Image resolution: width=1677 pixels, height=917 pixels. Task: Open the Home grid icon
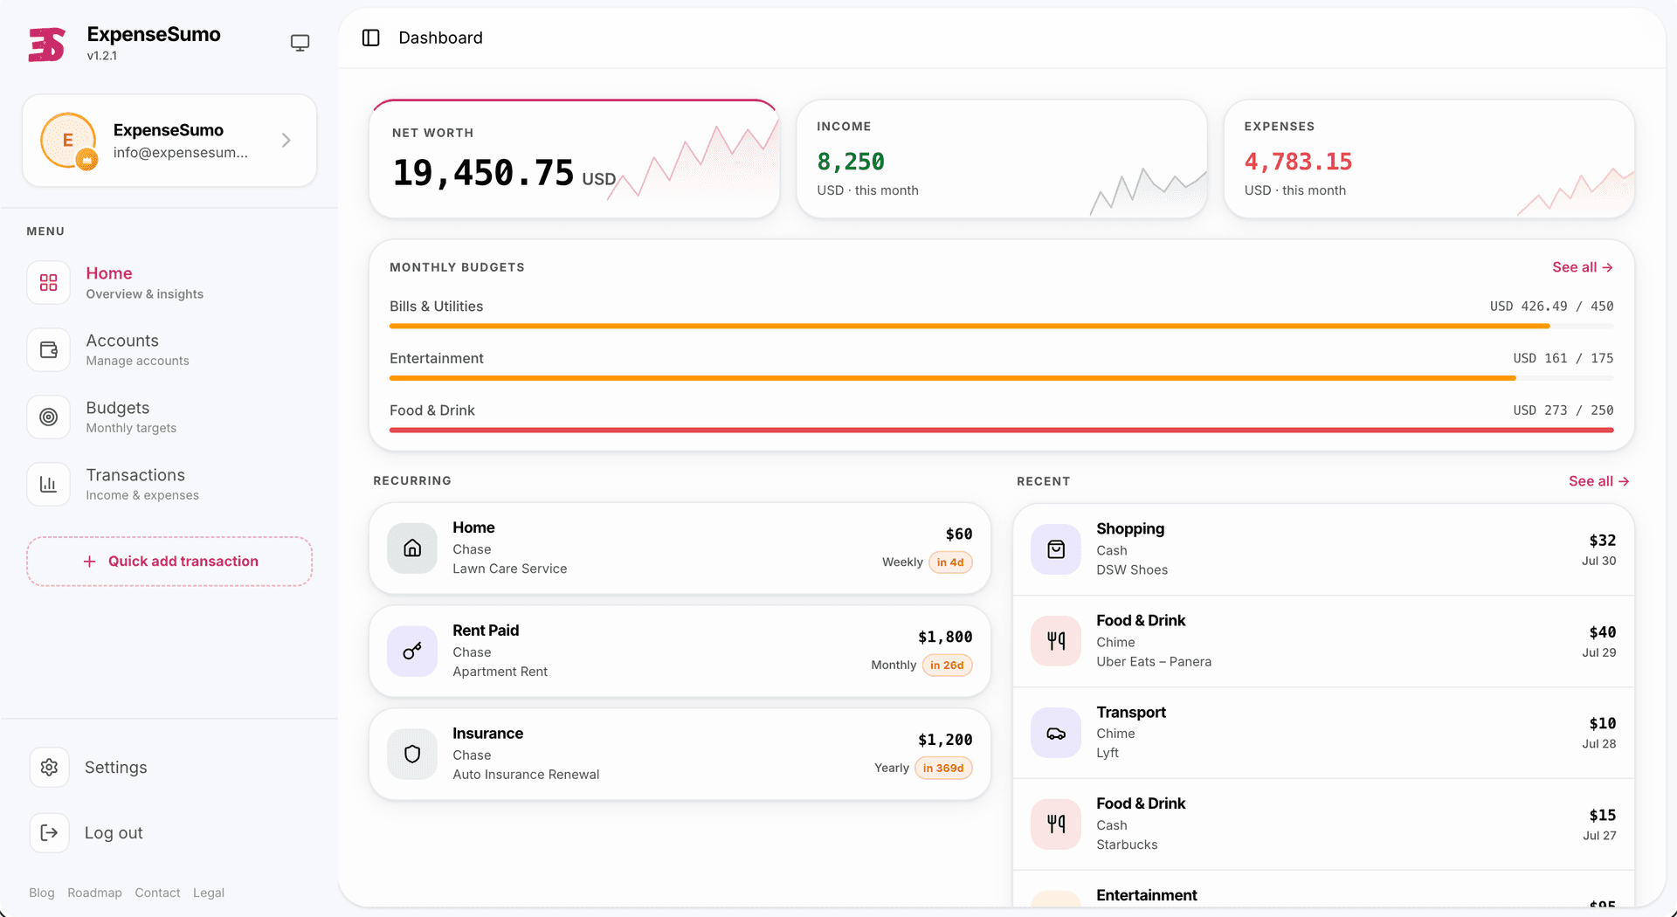click(x=48, y=283)
